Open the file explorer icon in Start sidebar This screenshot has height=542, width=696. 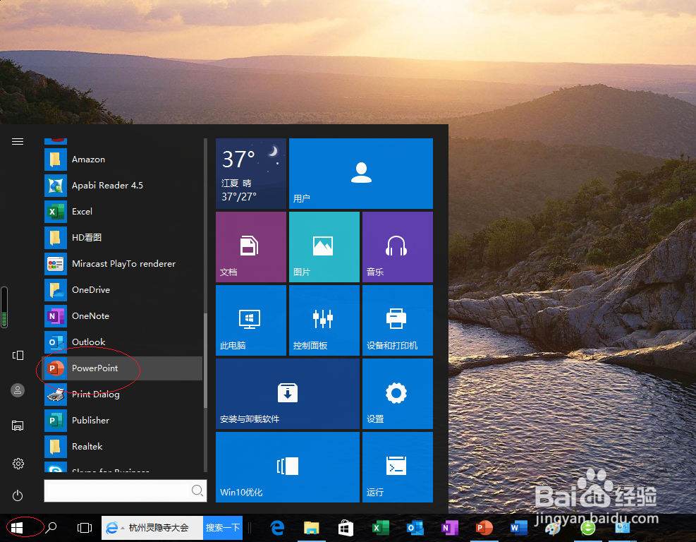(x=18, y=425)
